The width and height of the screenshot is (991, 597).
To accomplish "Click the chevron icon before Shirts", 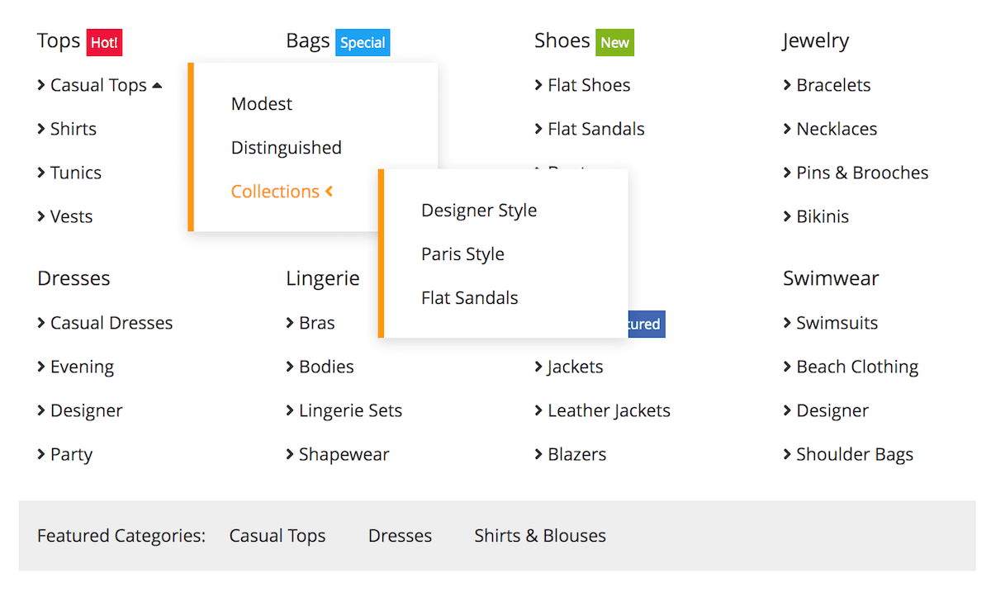I will pos(41,129).
